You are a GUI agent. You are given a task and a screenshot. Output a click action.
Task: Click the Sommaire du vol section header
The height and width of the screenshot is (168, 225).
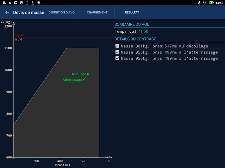pos(132,24)
